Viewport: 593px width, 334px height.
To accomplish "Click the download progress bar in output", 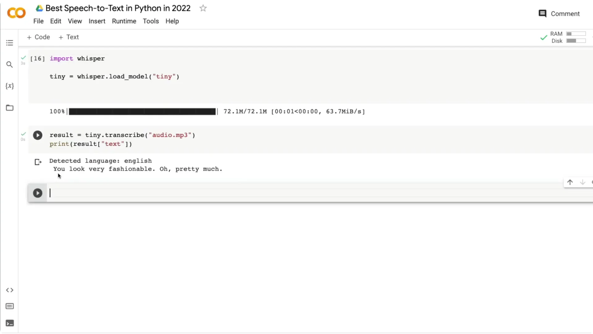I will [142, 111].
